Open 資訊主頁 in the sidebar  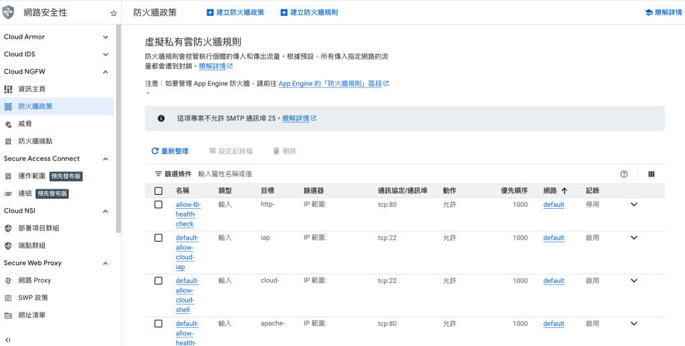[32, 89]
